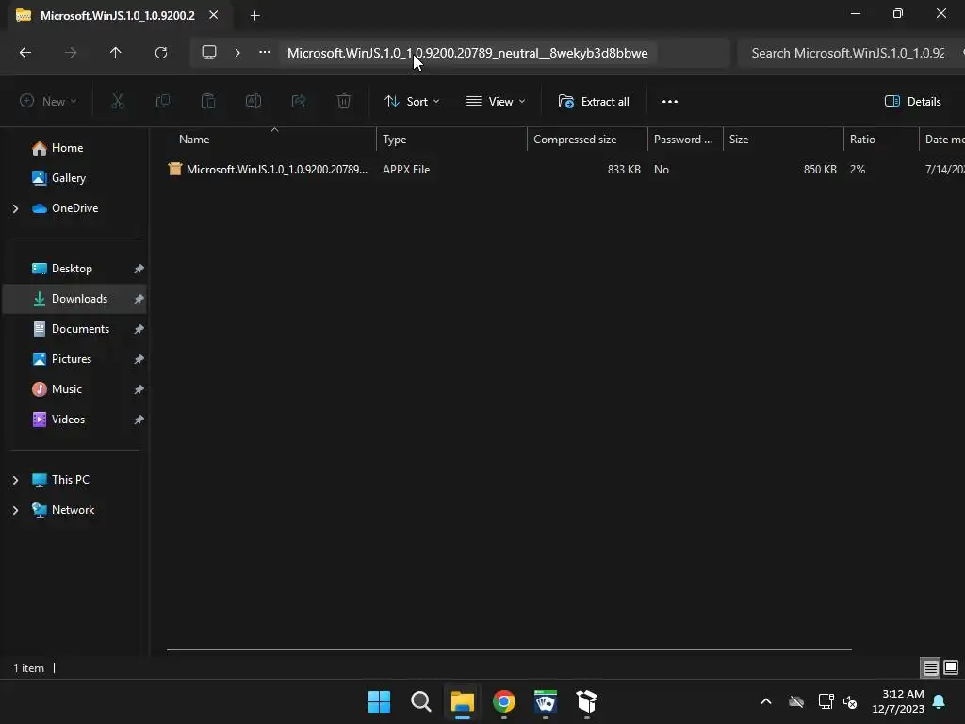This screenshot has width=965, height=724.
Task: Click the horizontal scrollbar in file list
Action: tap(509, 650)
